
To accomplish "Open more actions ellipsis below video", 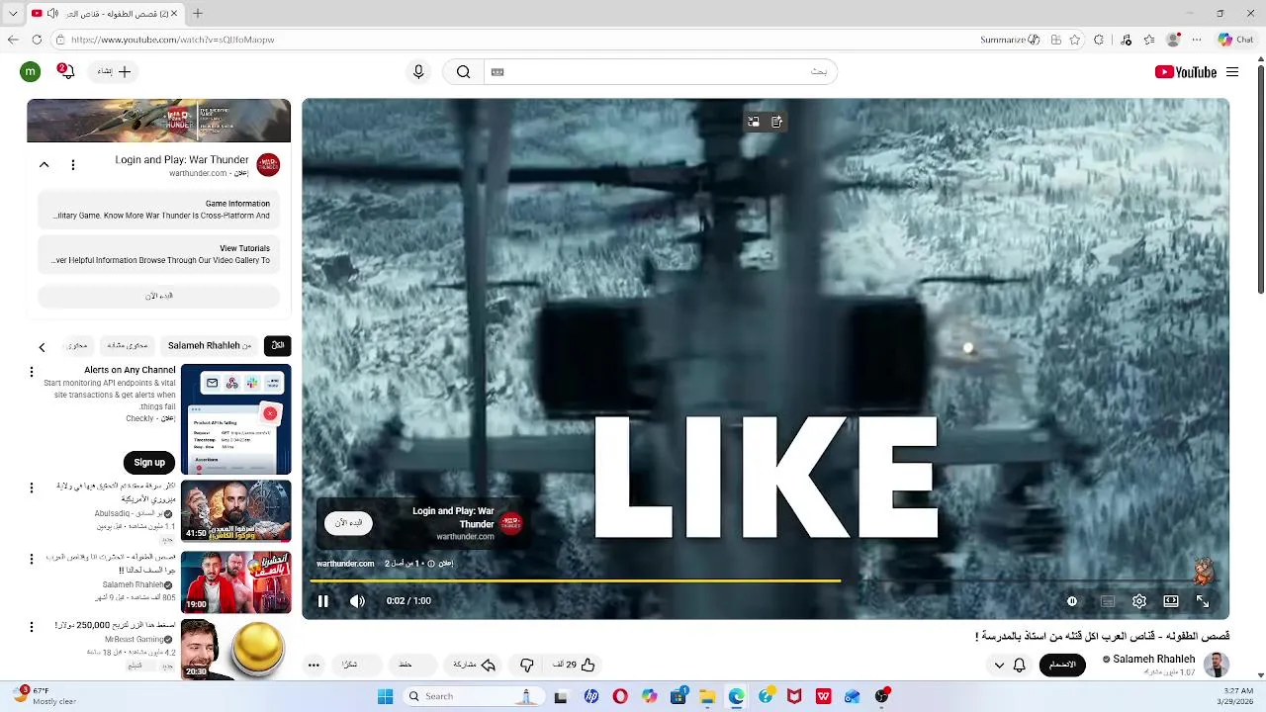I will coord(314,665).
